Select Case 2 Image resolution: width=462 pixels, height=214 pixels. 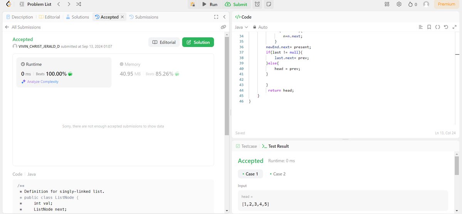click(277, 174)
